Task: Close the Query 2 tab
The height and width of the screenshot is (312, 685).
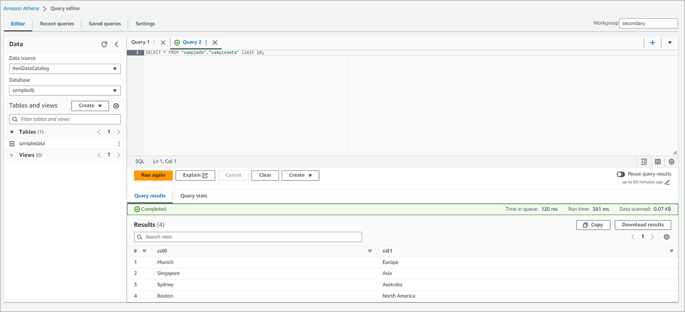Action: (x=215, y=43)
